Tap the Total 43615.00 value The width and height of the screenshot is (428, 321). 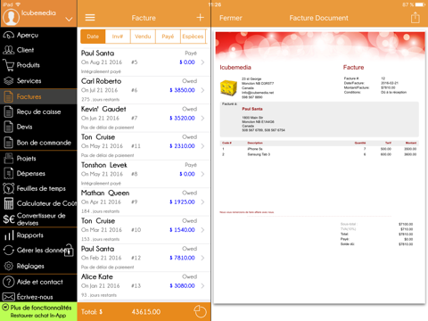tap(146, 312)
